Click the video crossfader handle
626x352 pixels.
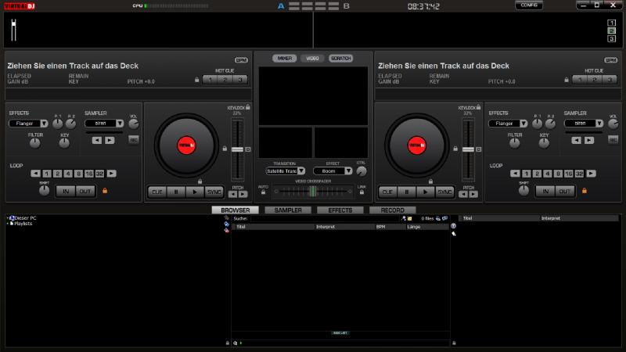pos(313,192)
